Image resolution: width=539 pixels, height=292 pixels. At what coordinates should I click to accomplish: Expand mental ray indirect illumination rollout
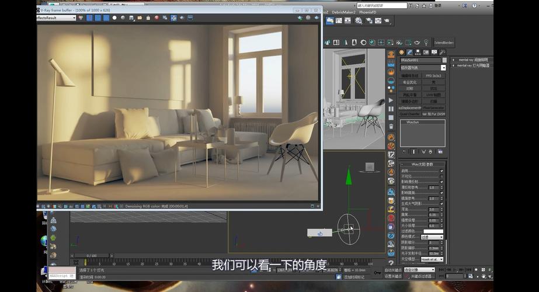(472, 60)
